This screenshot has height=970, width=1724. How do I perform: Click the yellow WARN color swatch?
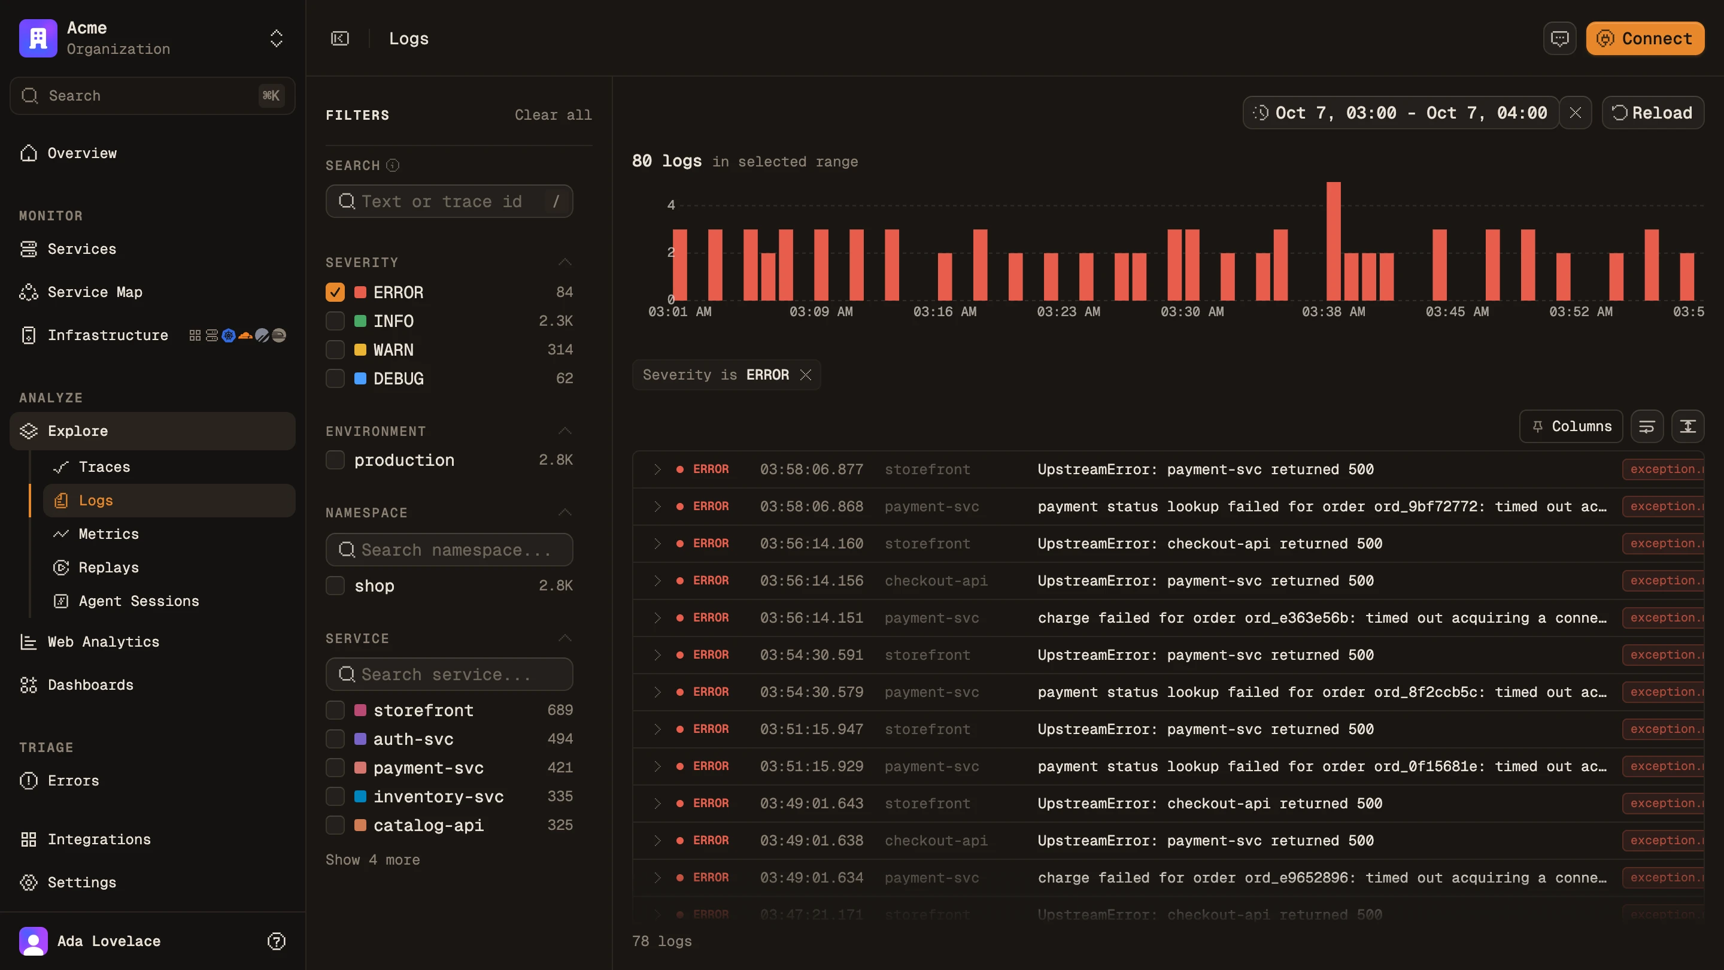coord(360,350)
